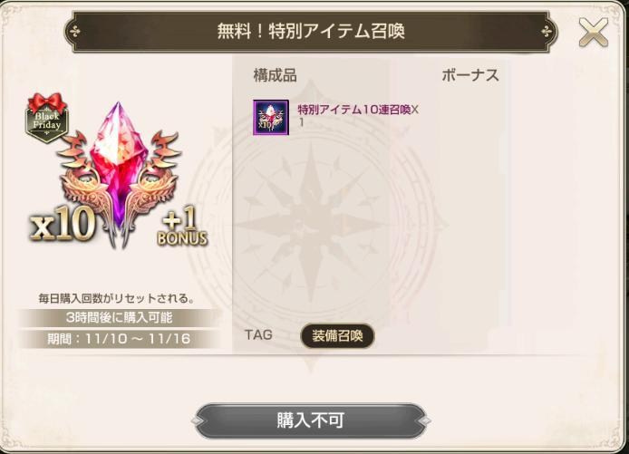Screen dimensions: 629x454
Task: Select the ボーナス column header
Action: pyautogui.click(x=470, y=75)
